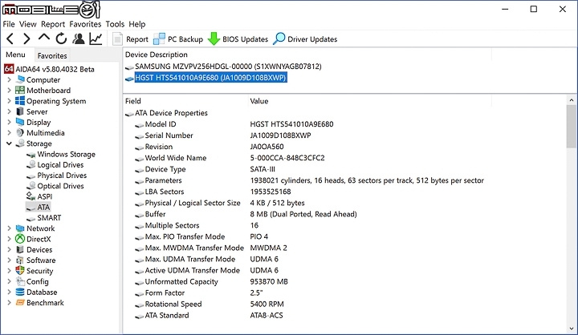Click the Server icon in the tree

click(x=20, y=111)
